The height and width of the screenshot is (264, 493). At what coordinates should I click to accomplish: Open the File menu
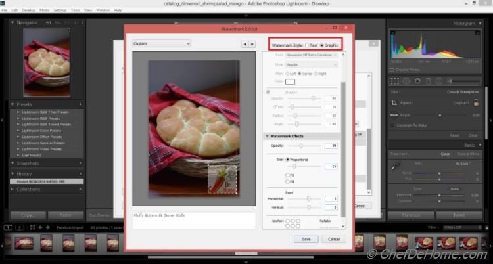pos(5,10)
